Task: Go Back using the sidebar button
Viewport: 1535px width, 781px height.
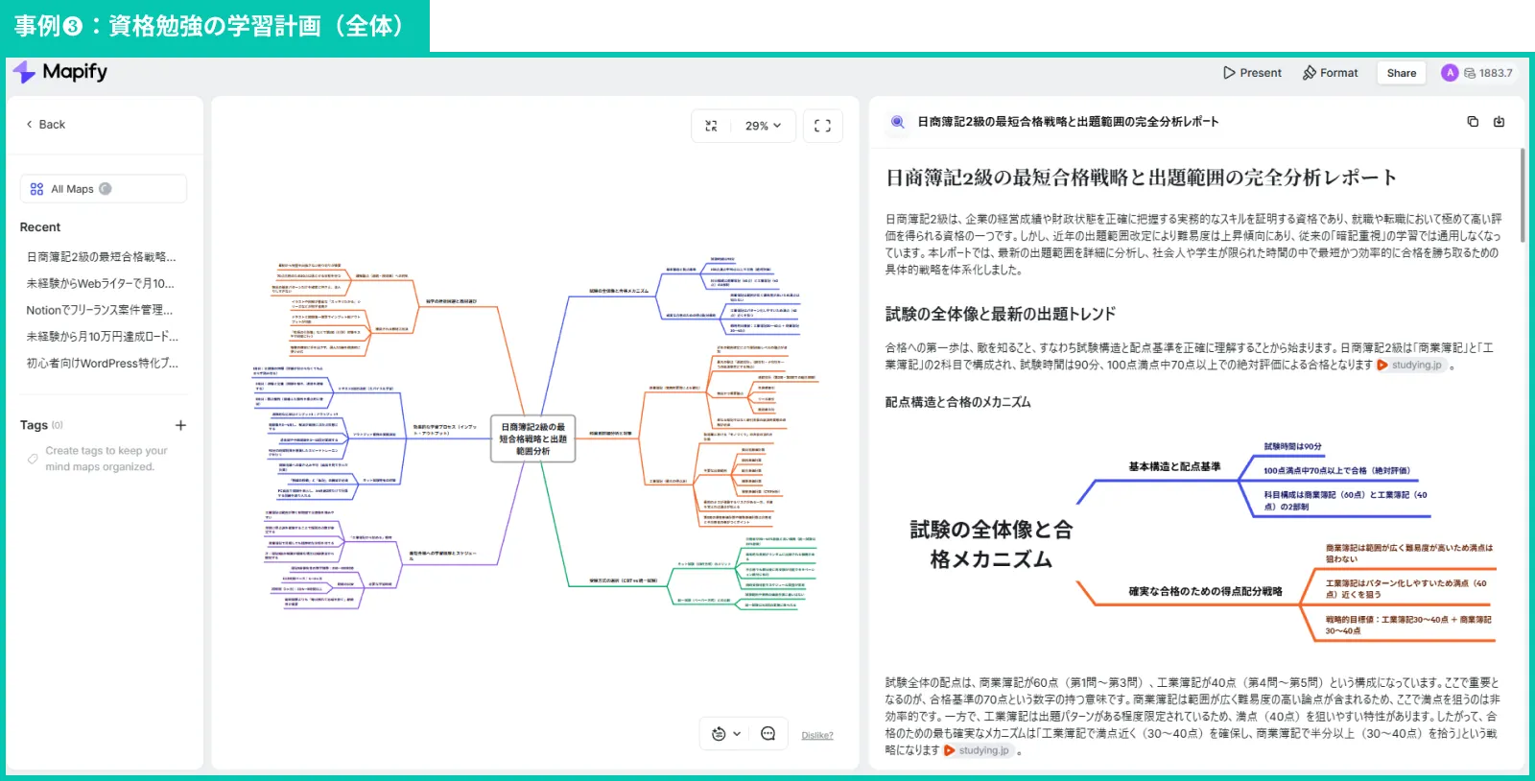Action: pos(46,125)
